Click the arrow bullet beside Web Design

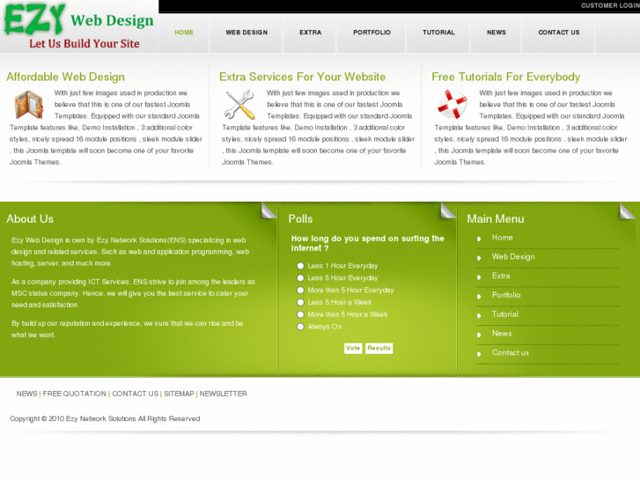[479, 258]
